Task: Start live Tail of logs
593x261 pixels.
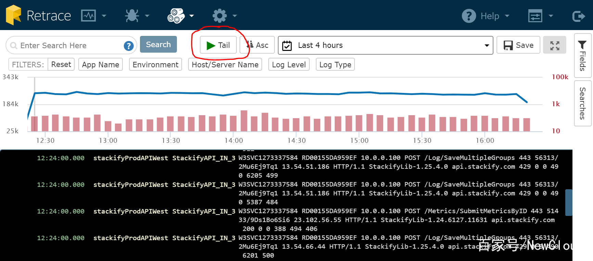Action: [x=218, y=45]
